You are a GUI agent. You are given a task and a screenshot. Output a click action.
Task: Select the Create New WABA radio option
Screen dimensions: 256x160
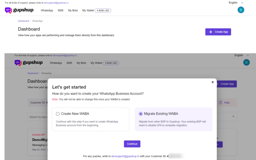(x=58, y=114)
